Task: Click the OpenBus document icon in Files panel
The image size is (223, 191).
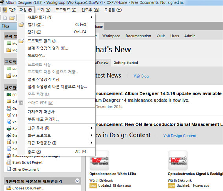Action: click(x=9, y=108)
